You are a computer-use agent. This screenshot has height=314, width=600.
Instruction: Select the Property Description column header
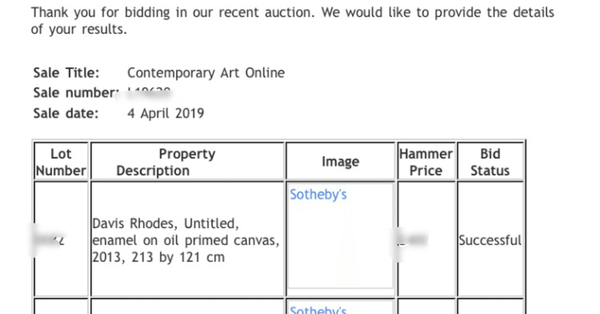point(187,162)
